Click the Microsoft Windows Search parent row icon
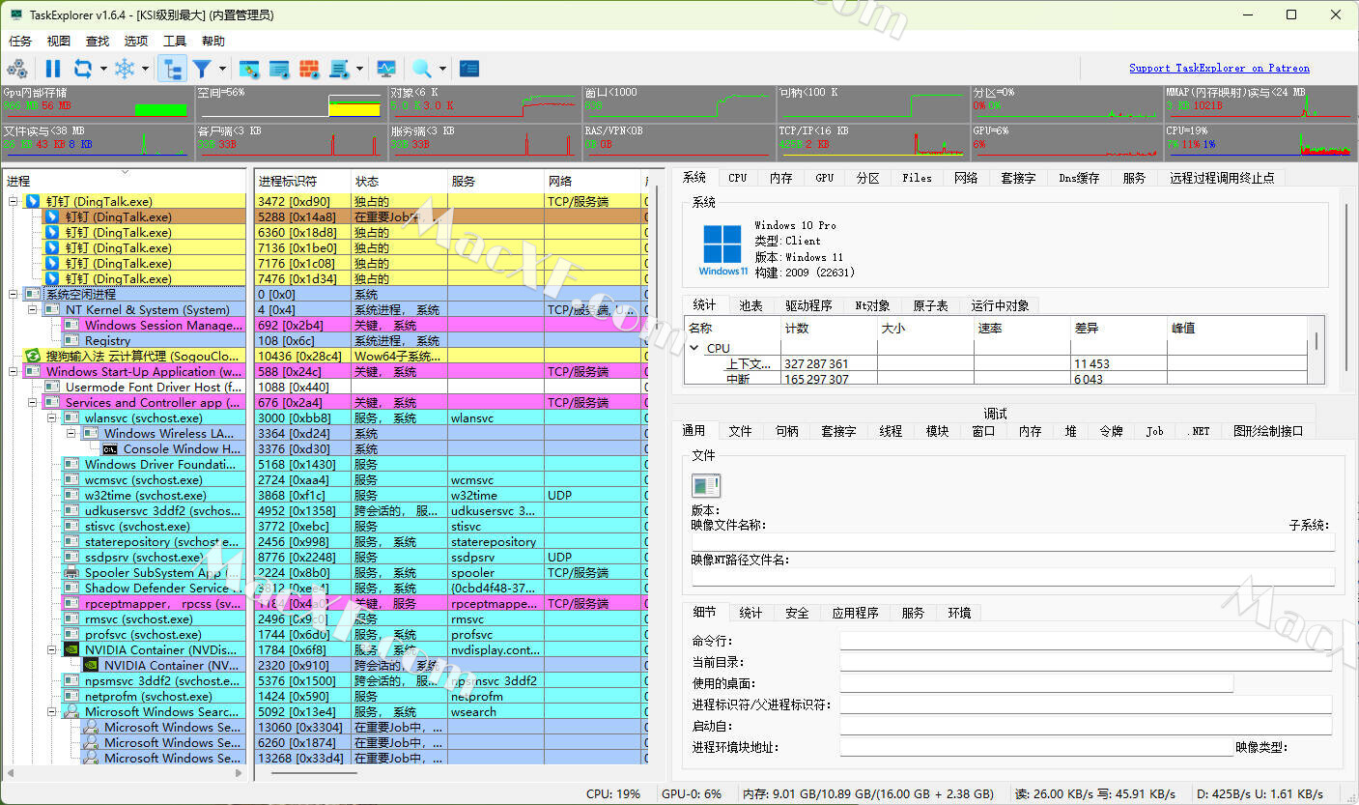 (x=71, y=711)
